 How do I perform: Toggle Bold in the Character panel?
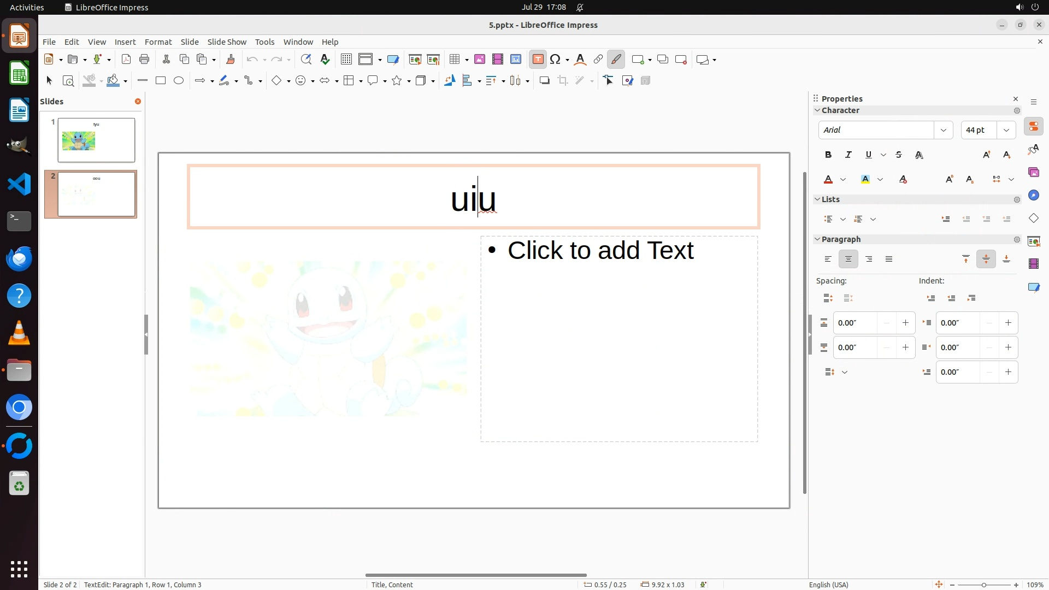[828, 155]
